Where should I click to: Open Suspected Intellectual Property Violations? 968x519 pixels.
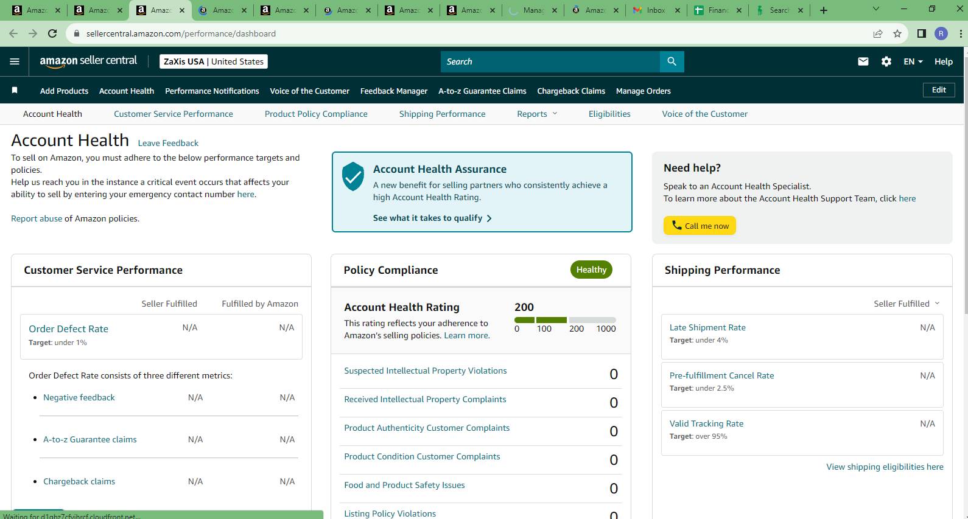pos(426,371)
